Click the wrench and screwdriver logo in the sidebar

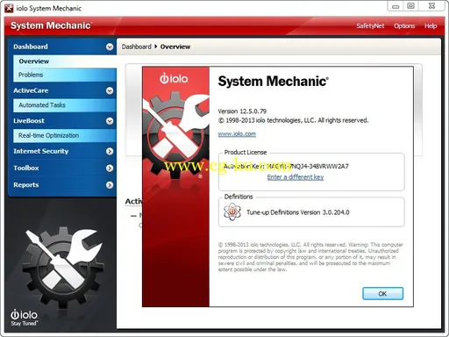coord(62,267)
